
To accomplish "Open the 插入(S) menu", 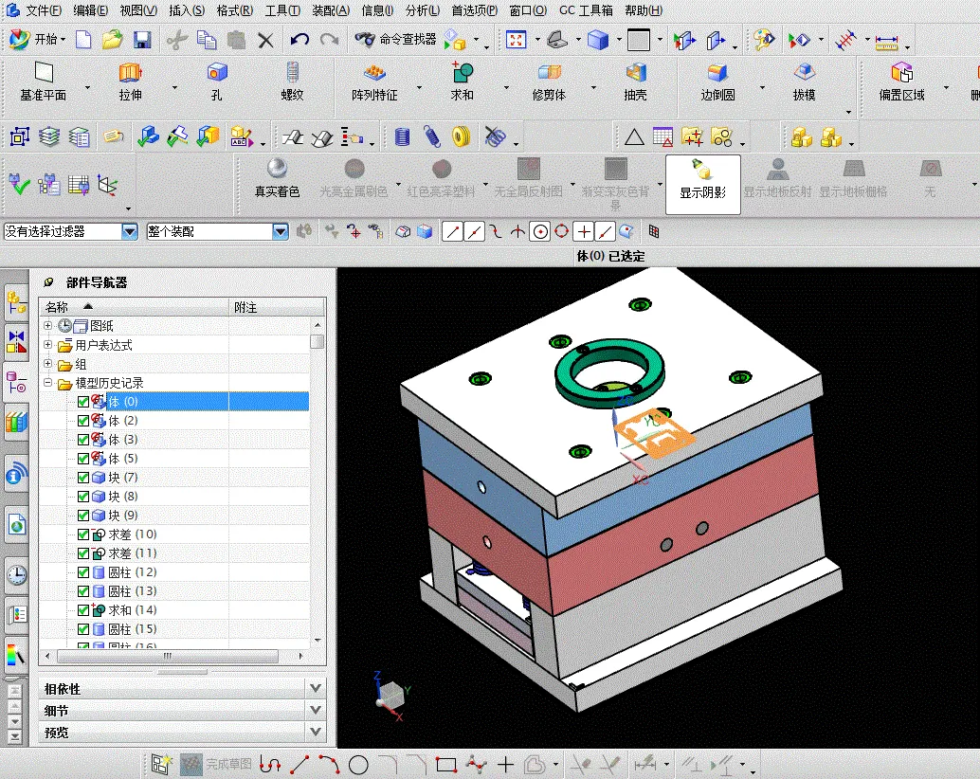I will [187, 10].
